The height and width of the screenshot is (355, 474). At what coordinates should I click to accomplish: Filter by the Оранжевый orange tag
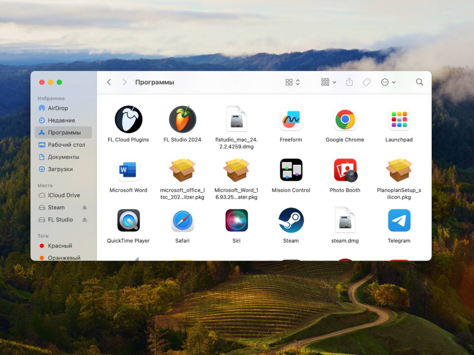63,258
